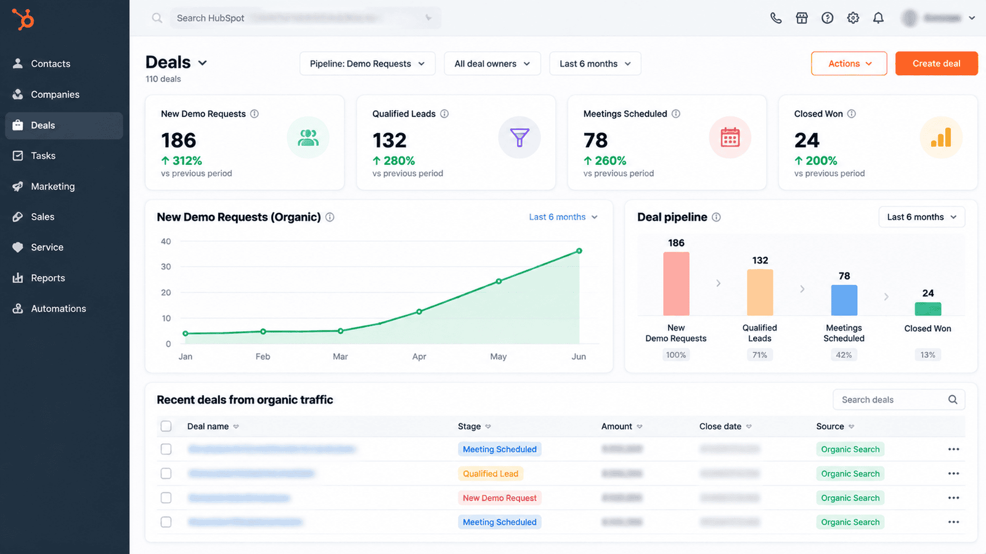Sort the table by the Stage column
986x554 pixels.
475,426
